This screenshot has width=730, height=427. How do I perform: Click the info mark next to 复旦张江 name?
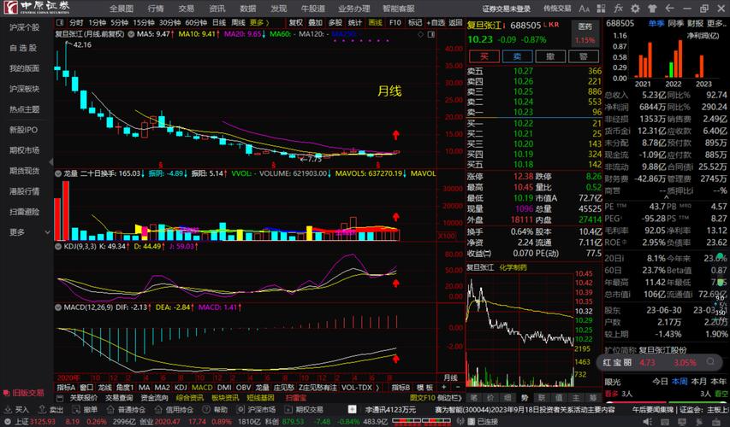coord(504,26)
